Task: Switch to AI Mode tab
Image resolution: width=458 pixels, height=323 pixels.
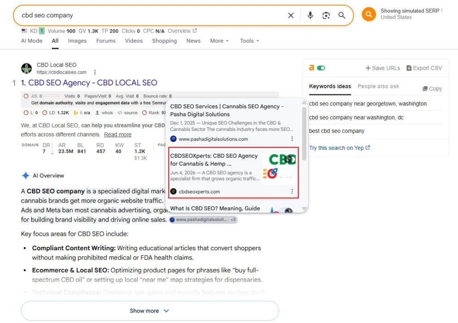Action: tap(32, 41)
